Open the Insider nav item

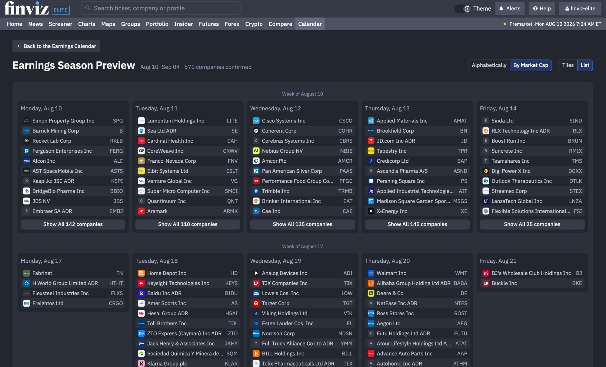pyautogui.click(x=184, y=24)
